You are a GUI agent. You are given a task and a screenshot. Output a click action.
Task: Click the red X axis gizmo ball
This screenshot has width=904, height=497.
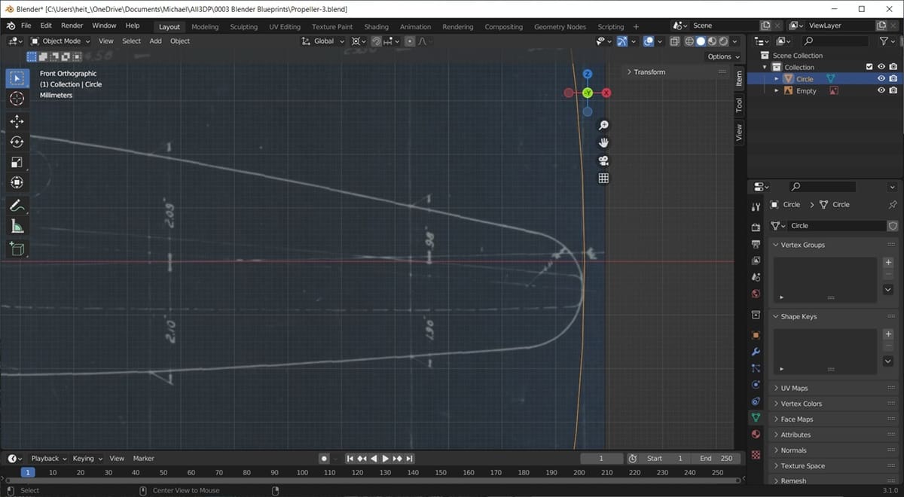click(x=606, y=93)
